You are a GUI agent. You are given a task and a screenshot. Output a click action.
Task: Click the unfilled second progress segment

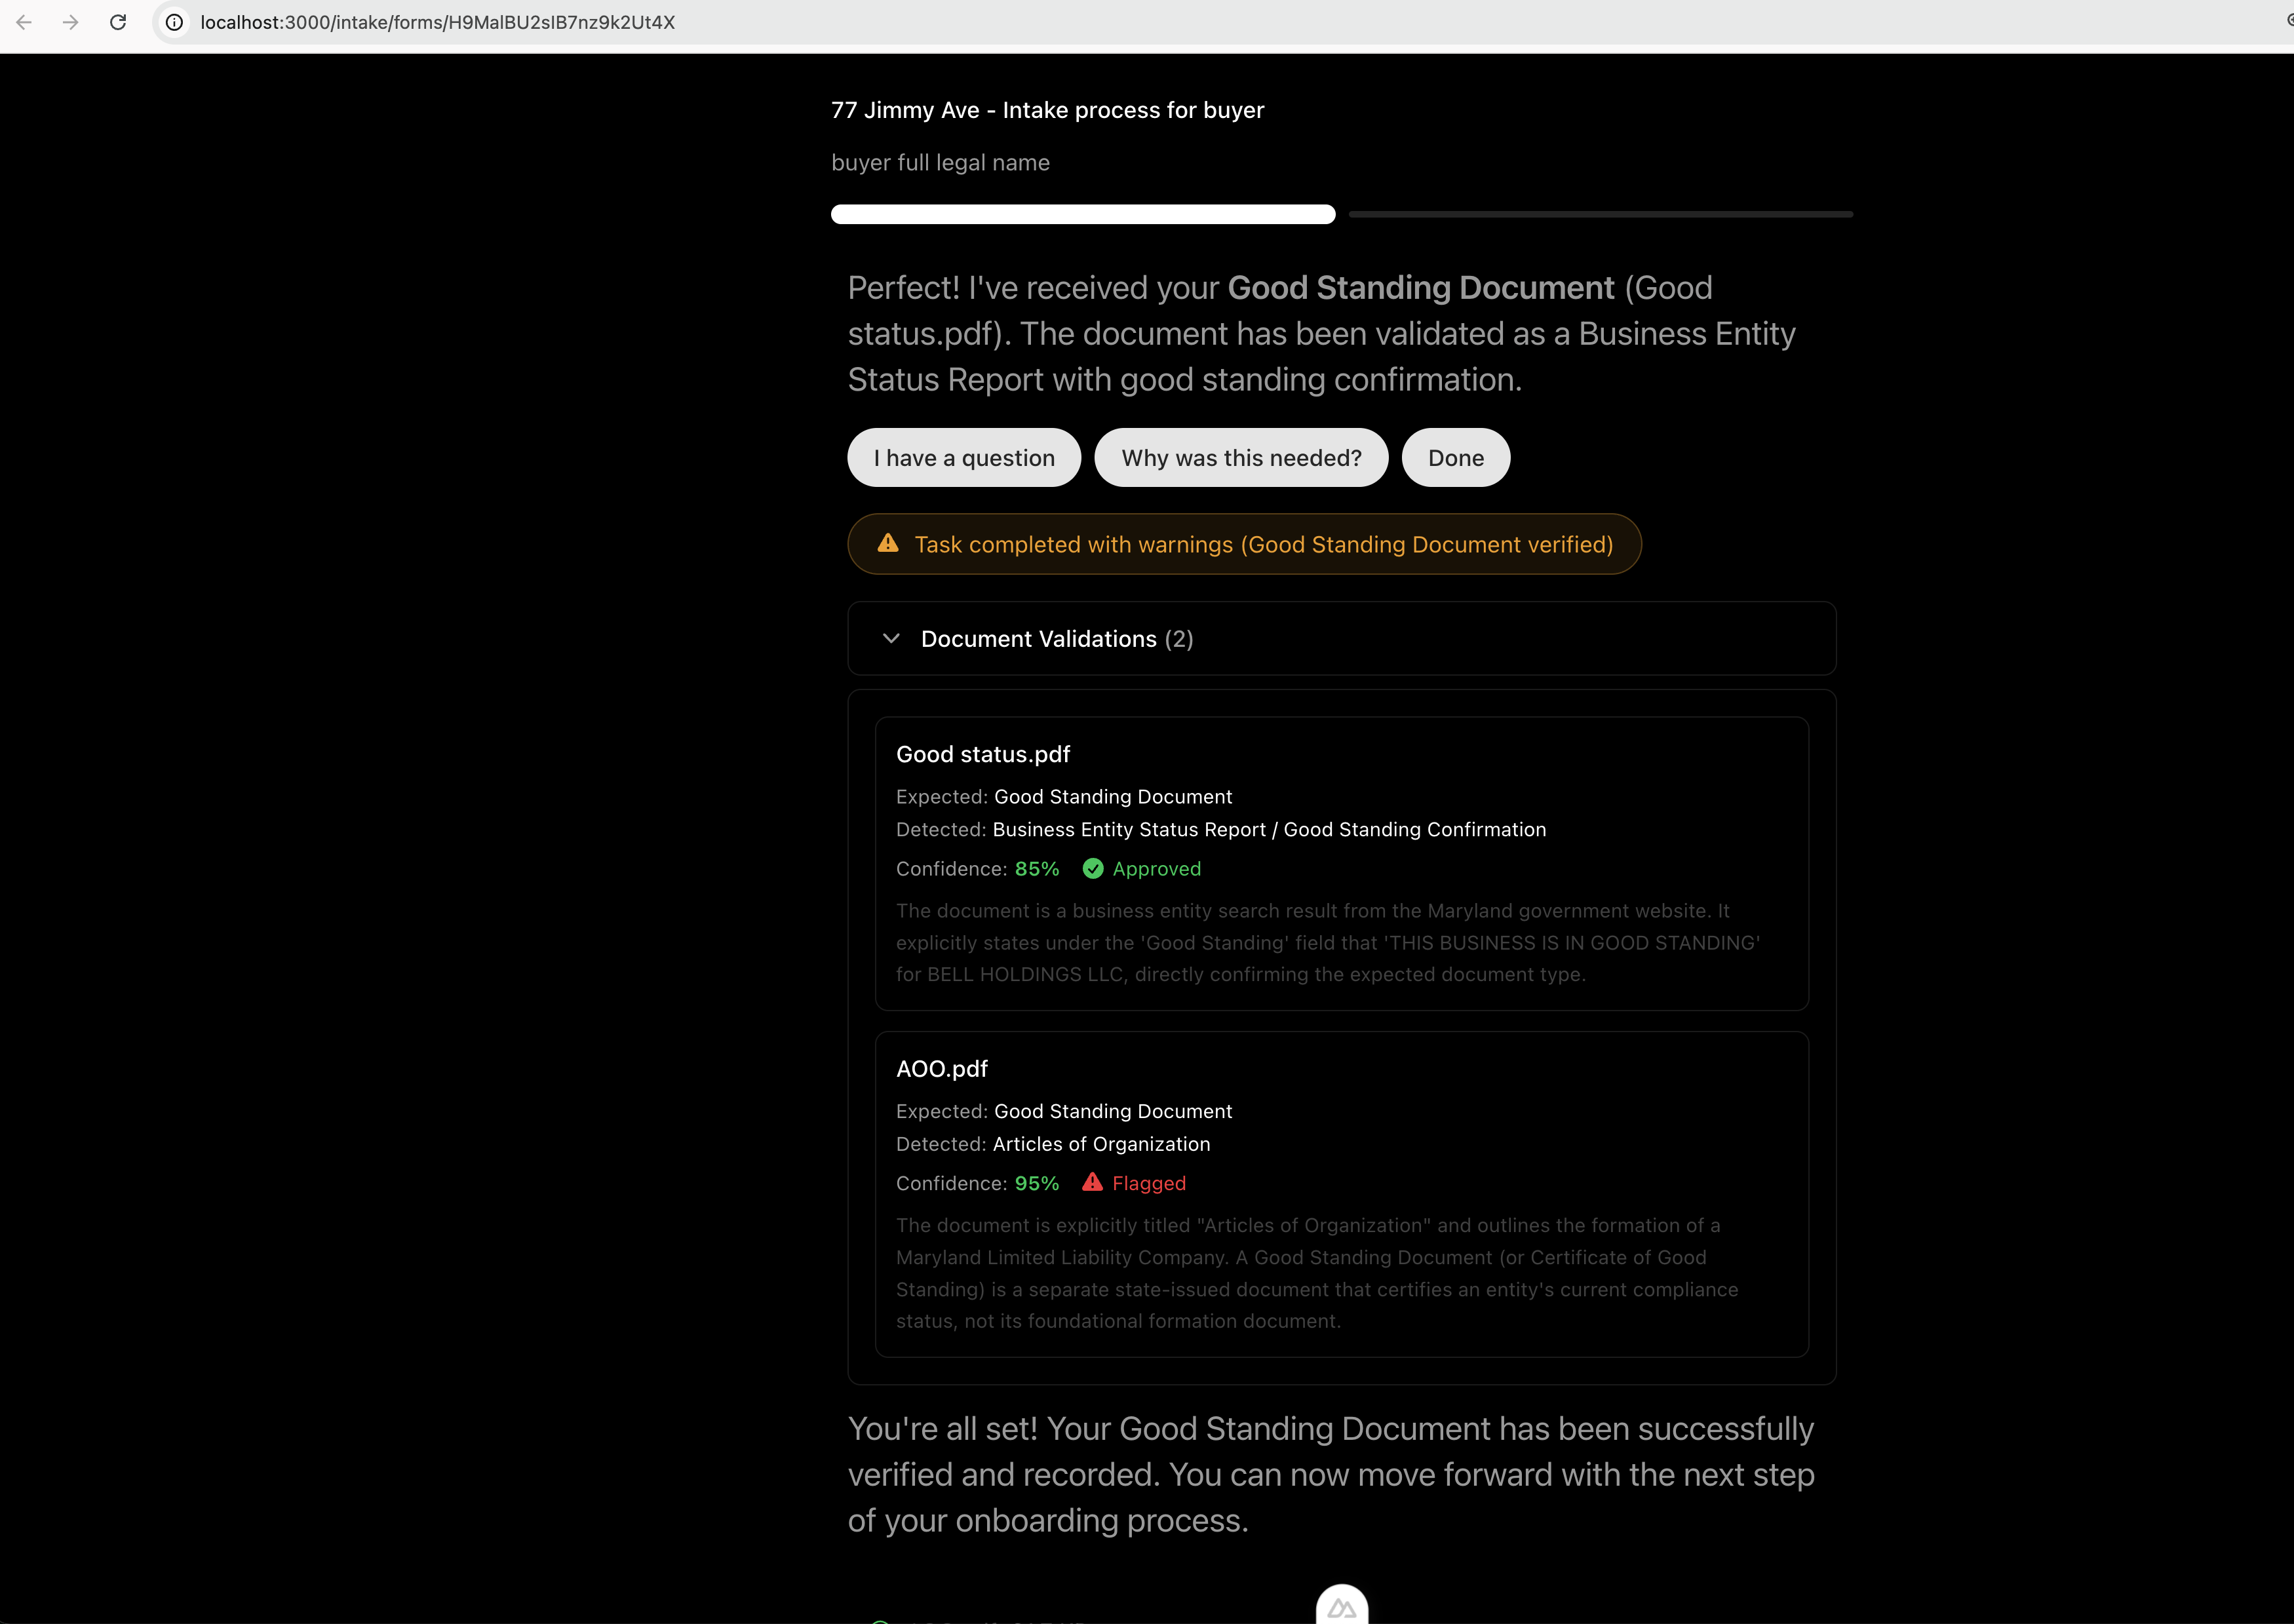(1600, 214)
